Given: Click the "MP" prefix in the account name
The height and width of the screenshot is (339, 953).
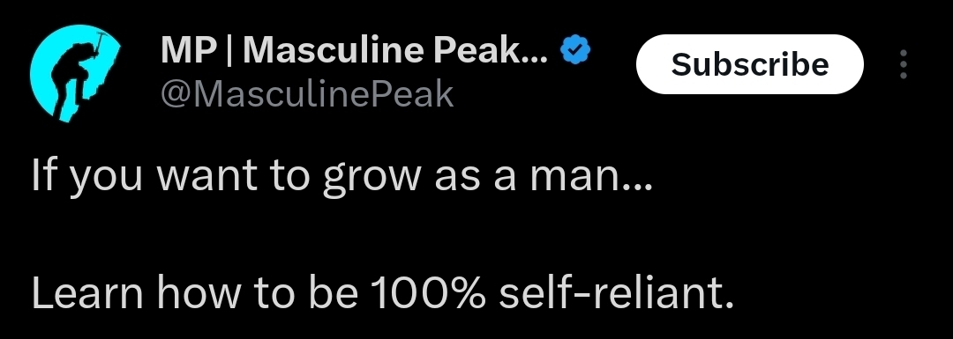Looking at the screenshot, I should click(188, 51).
